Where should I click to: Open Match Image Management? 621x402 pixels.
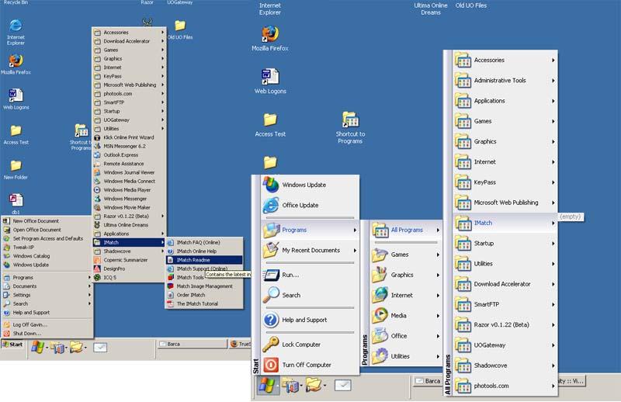pos(204,286)
